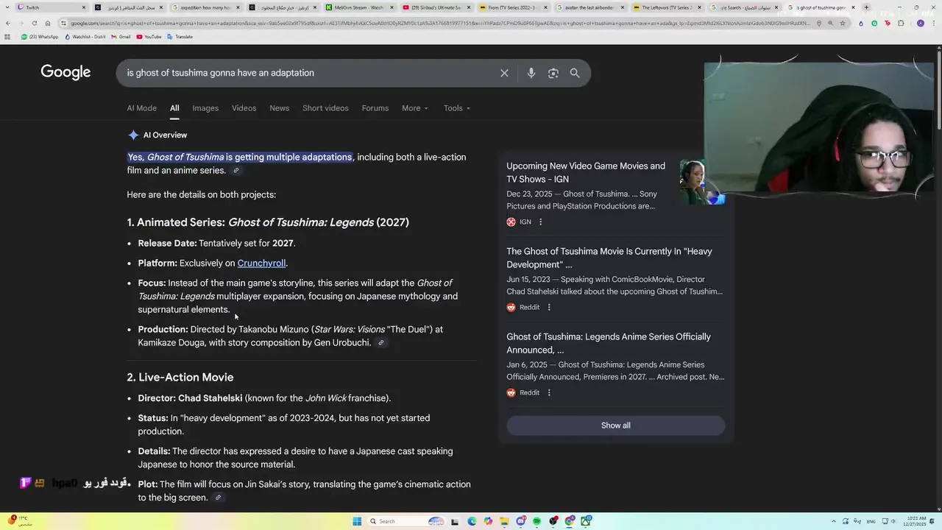Open three-dot menu for Legends Anime Reddit result
Viewport: 942px width, 530px height.
[x=549, y=392]
